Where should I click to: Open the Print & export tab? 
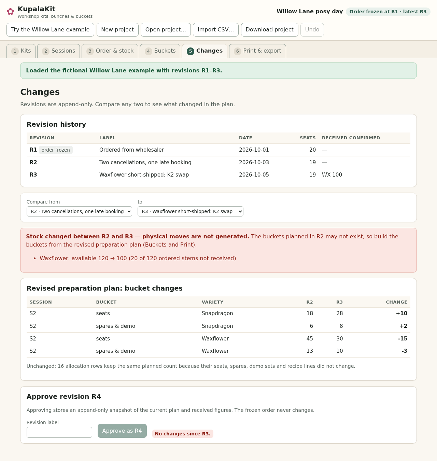[x=257, y=51]
